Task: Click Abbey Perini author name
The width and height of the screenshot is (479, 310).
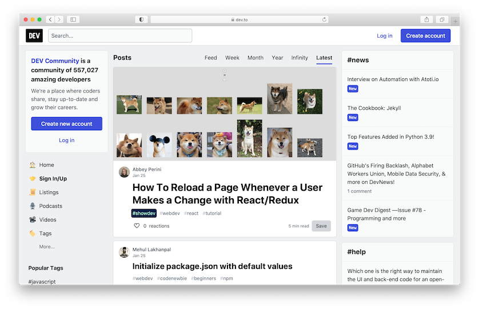Action: click(x=147, y=170)
